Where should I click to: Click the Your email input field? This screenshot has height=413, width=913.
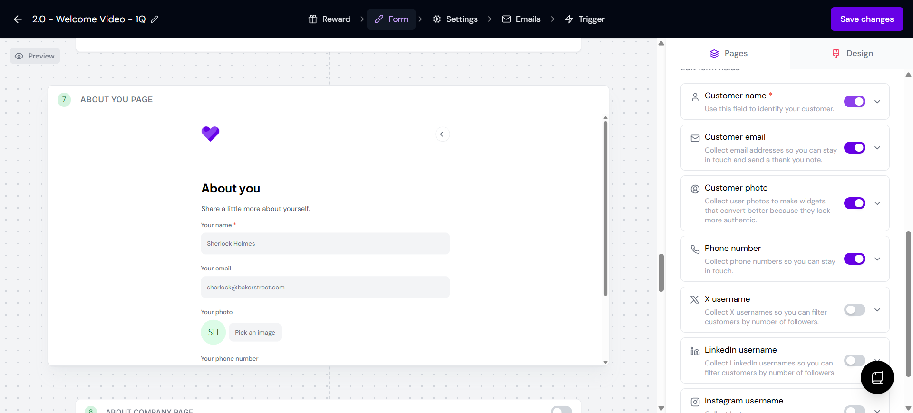[325, 287]
